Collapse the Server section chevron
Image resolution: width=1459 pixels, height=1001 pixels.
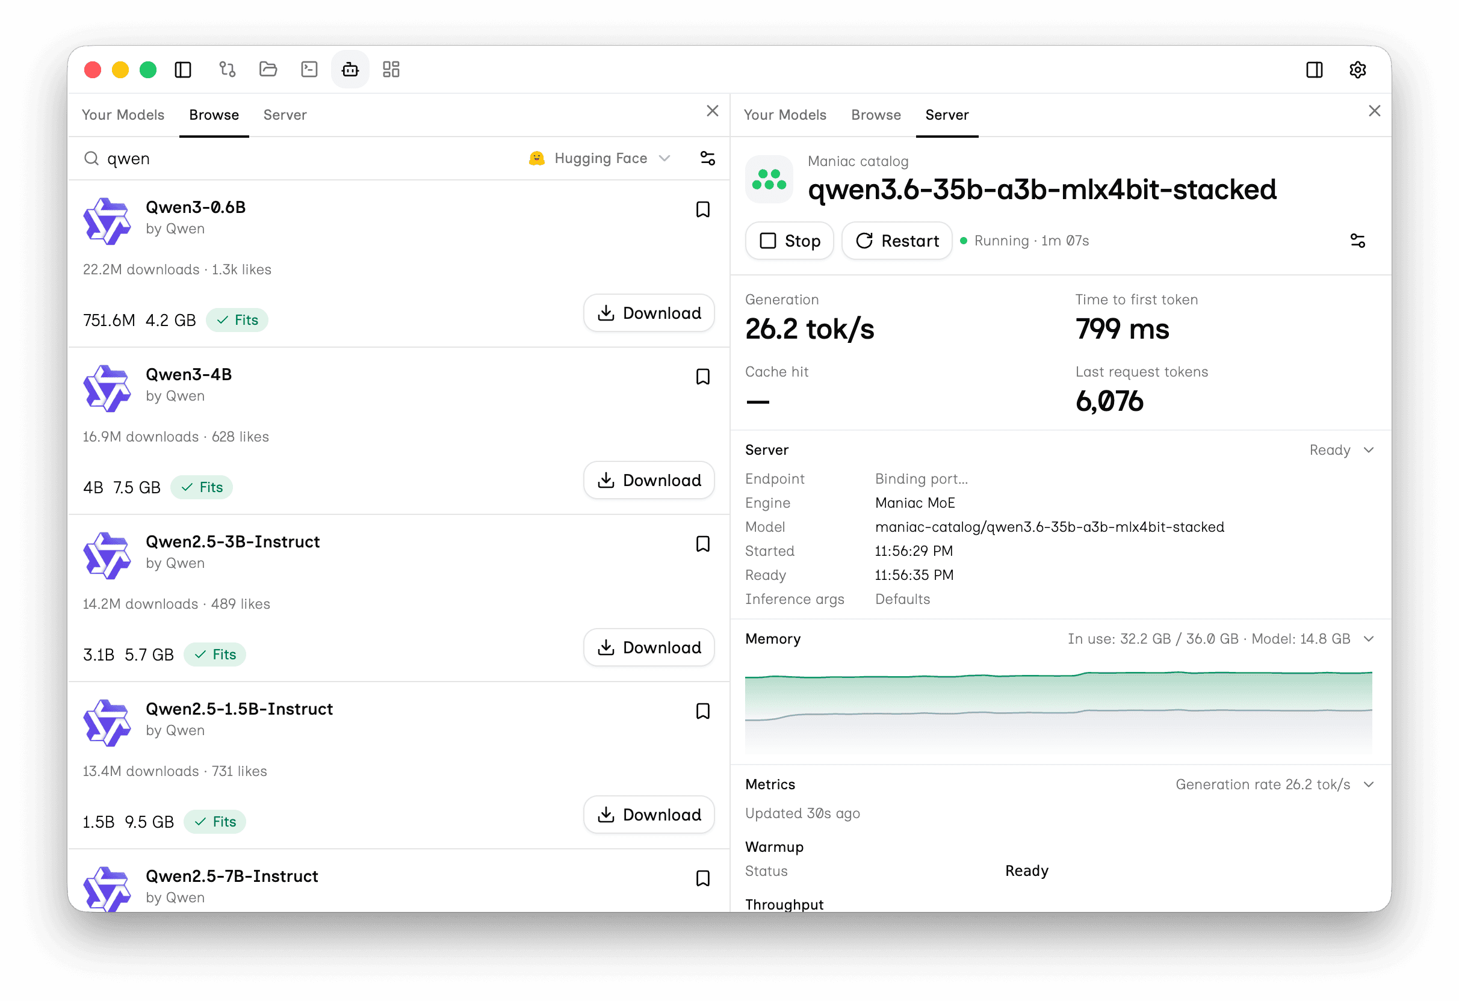1369,451
